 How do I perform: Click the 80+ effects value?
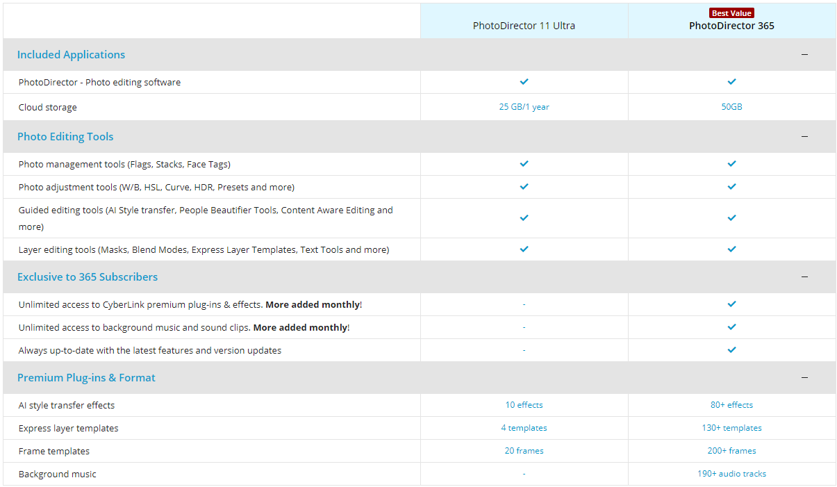click(x=731, y=405)
